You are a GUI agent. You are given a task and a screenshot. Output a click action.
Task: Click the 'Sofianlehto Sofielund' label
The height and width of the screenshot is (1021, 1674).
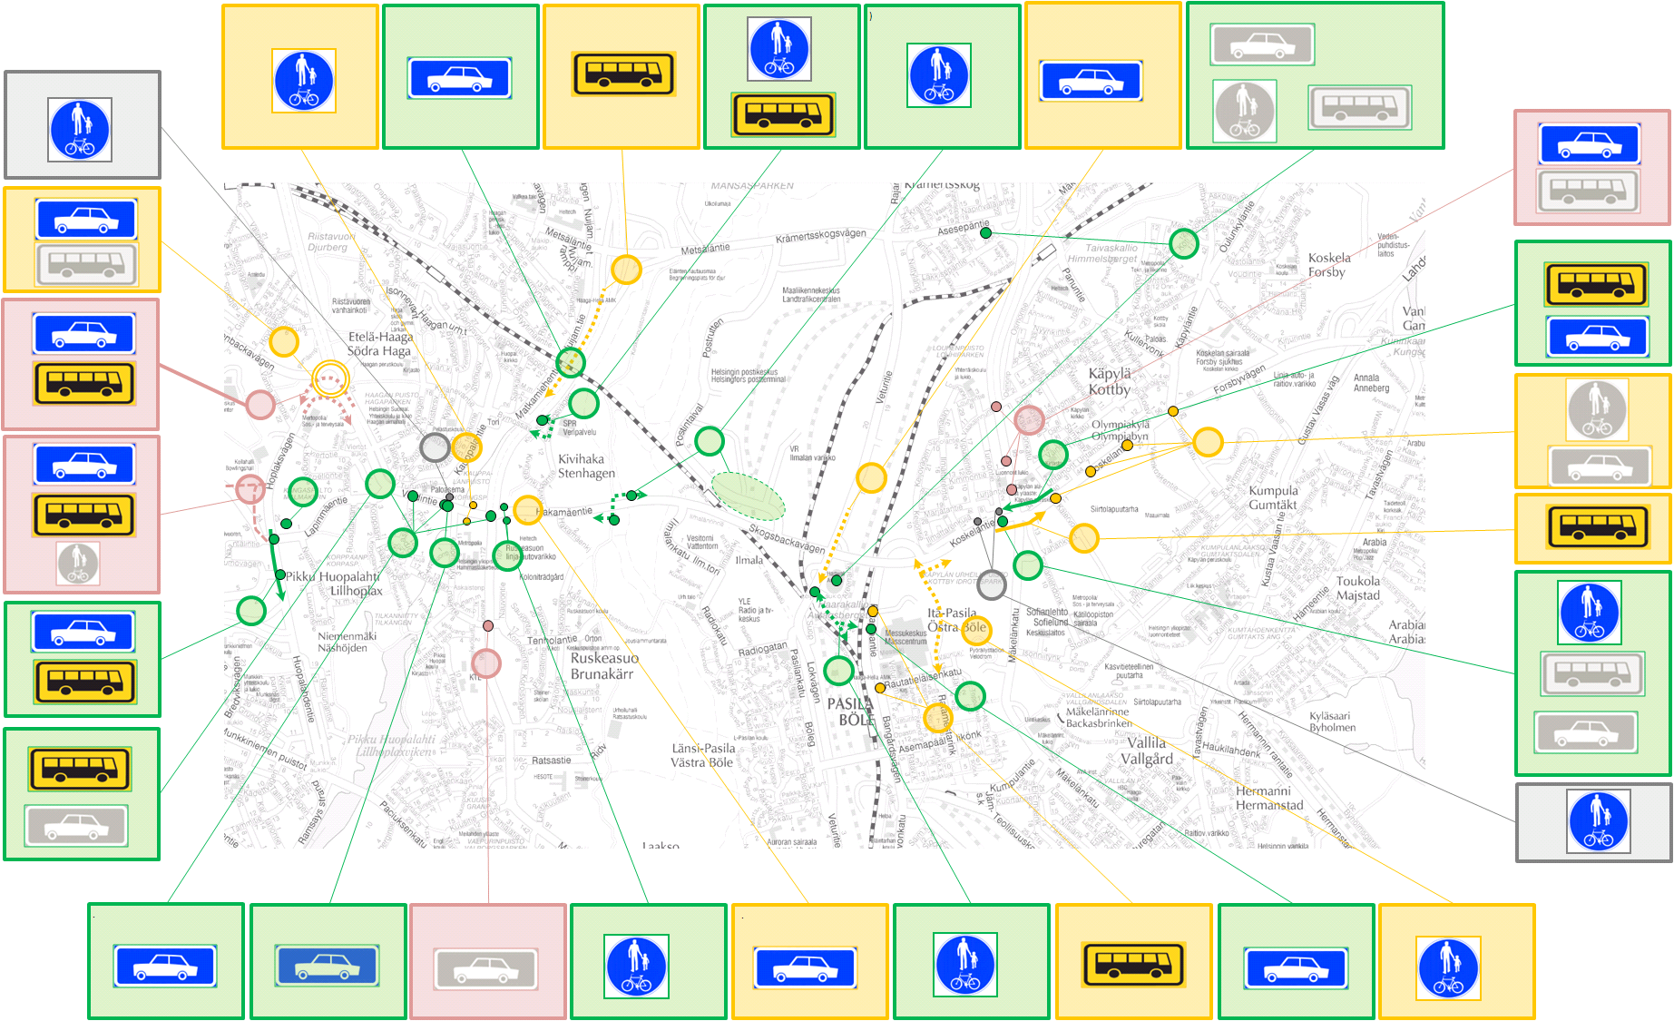point(1047,617)
